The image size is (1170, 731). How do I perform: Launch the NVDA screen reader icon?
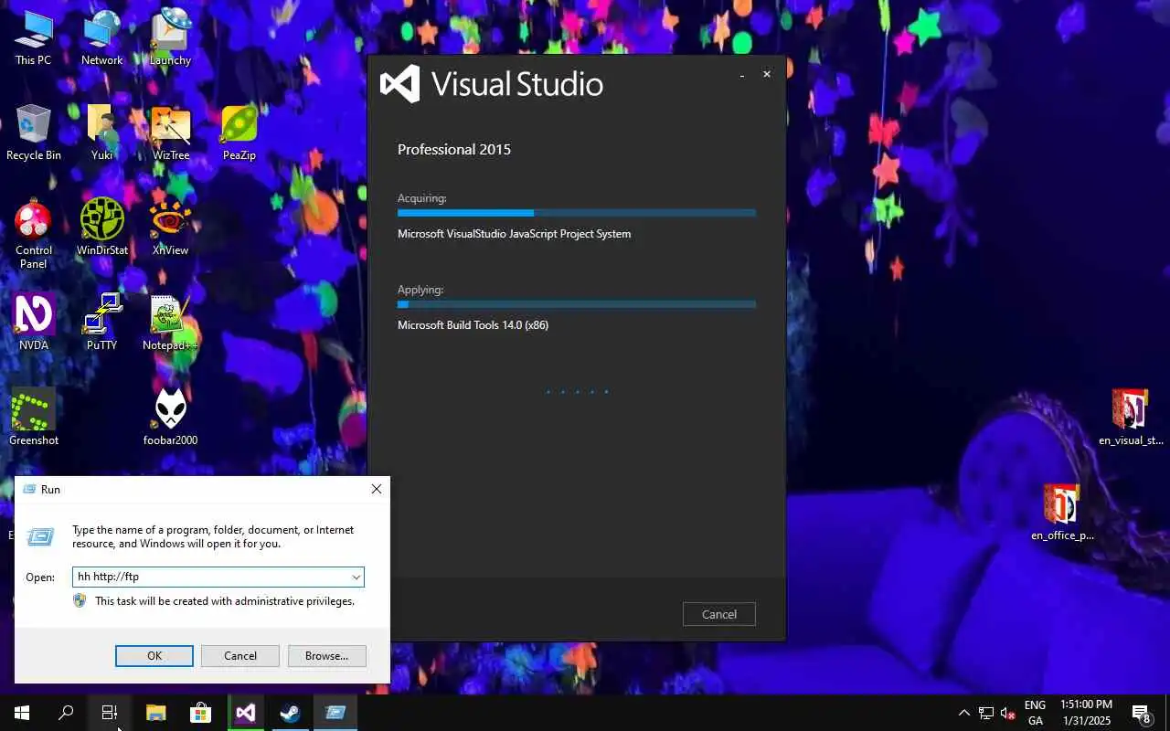[x=33, y=323]
